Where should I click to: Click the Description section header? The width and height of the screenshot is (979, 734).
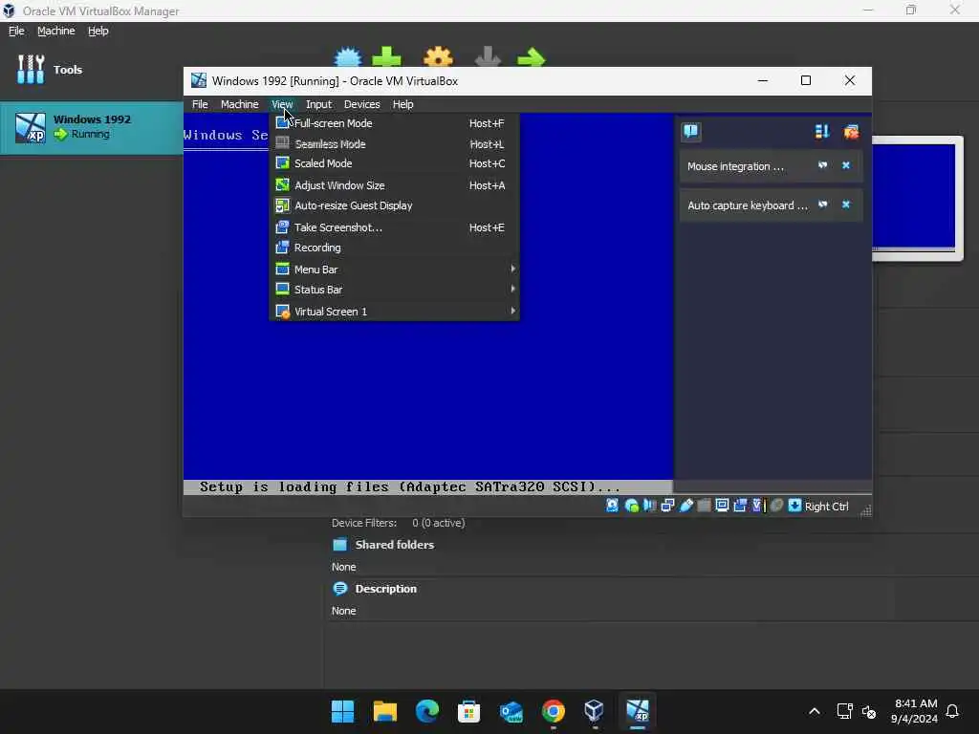click(x=385, y=589)
